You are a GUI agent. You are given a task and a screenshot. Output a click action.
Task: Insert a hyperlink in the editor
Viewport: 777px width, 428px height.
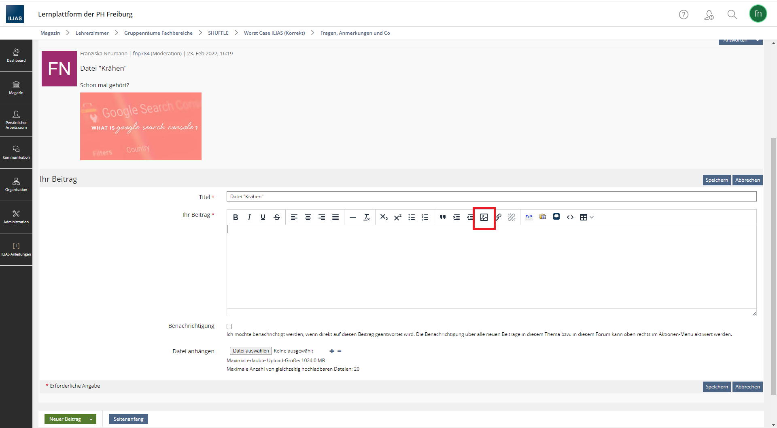point(498,217)
